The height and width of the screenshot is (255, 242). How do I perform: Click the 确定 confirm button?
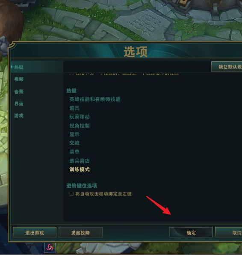coord(191,233)
